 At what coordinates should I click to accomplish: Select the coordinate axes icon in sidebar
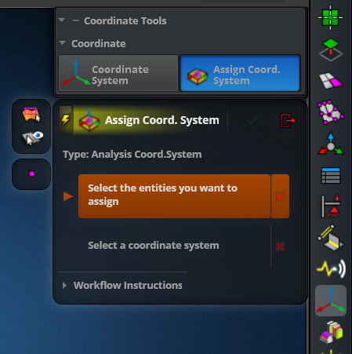click(331, 301)
